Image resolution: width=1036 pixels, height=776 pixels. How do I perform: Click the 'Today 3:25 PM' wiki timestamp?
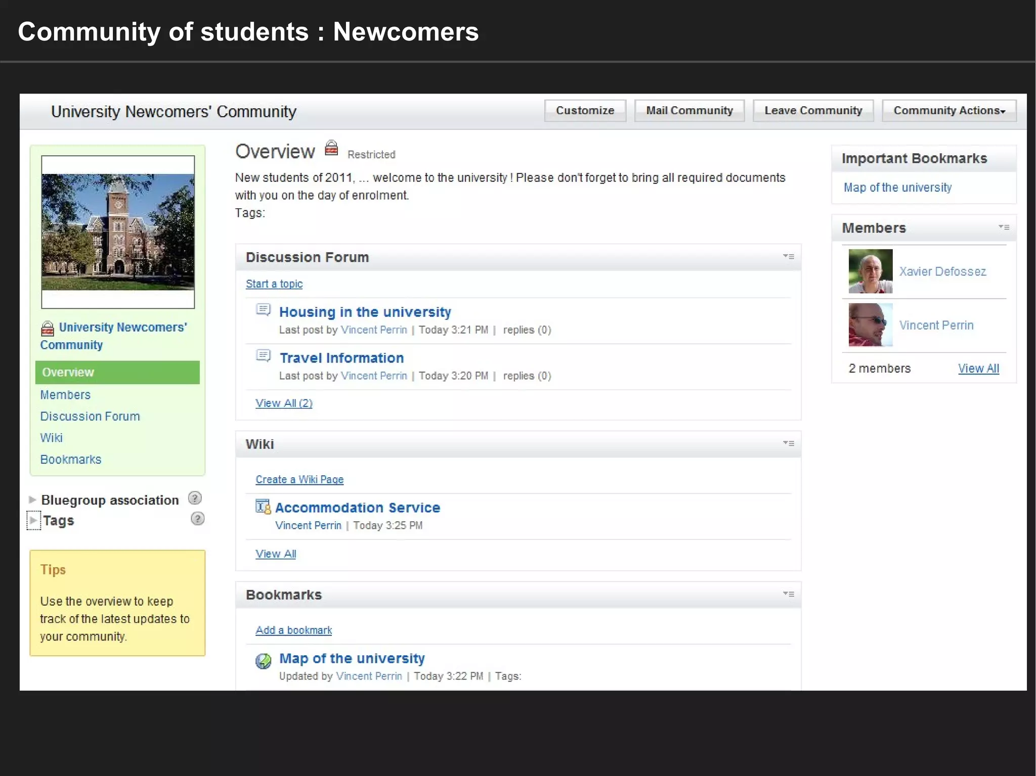click(388, 526)
